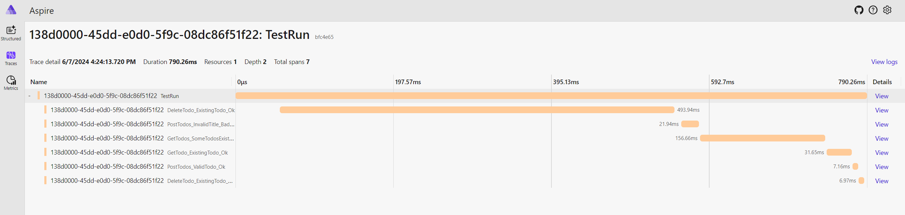Open the Structured logs page

[x=11, y=33]
